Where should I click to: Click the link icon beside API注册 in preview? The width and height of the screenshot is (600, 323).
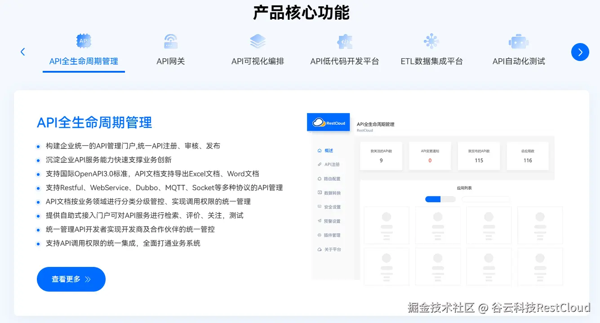(320, 165)
